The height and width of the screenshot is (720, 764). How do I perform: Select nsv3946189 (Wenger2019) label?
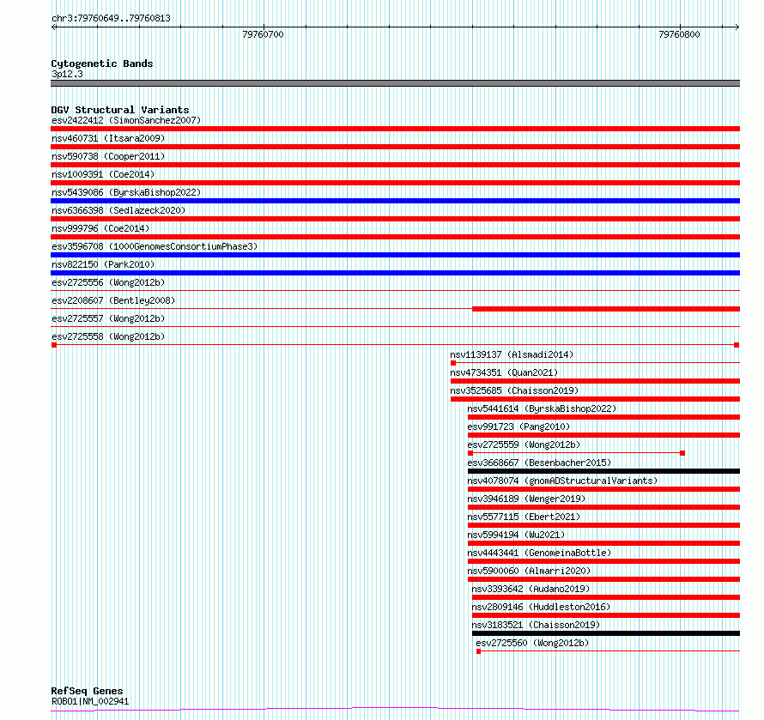coord(526,499)
